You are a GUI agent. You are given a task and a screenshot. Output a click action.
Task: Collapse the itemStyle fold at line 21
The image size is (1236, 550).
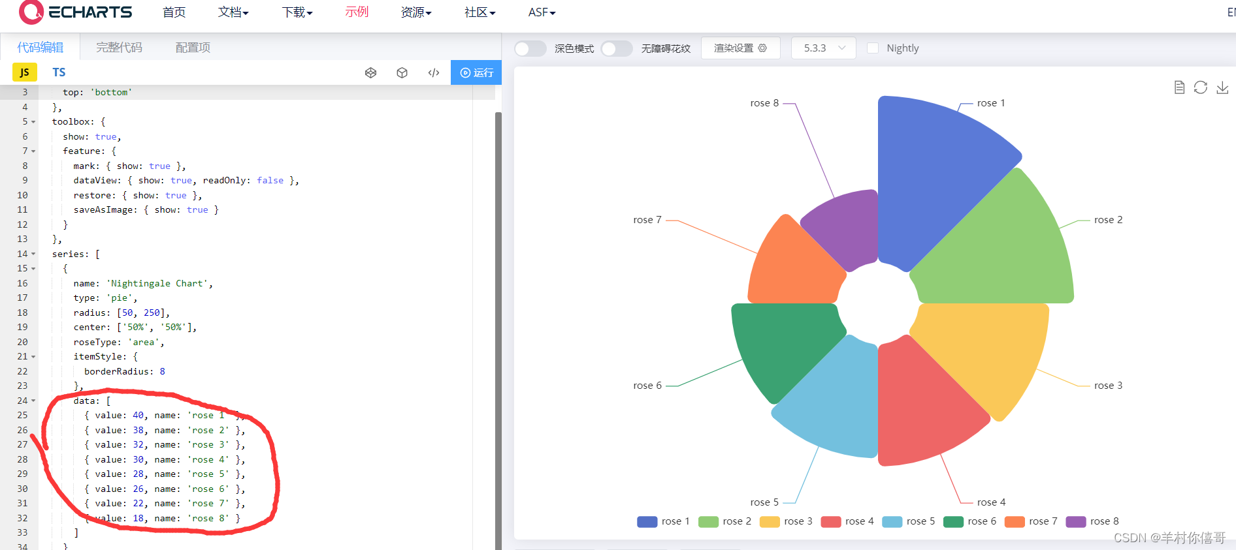[33, 357]
